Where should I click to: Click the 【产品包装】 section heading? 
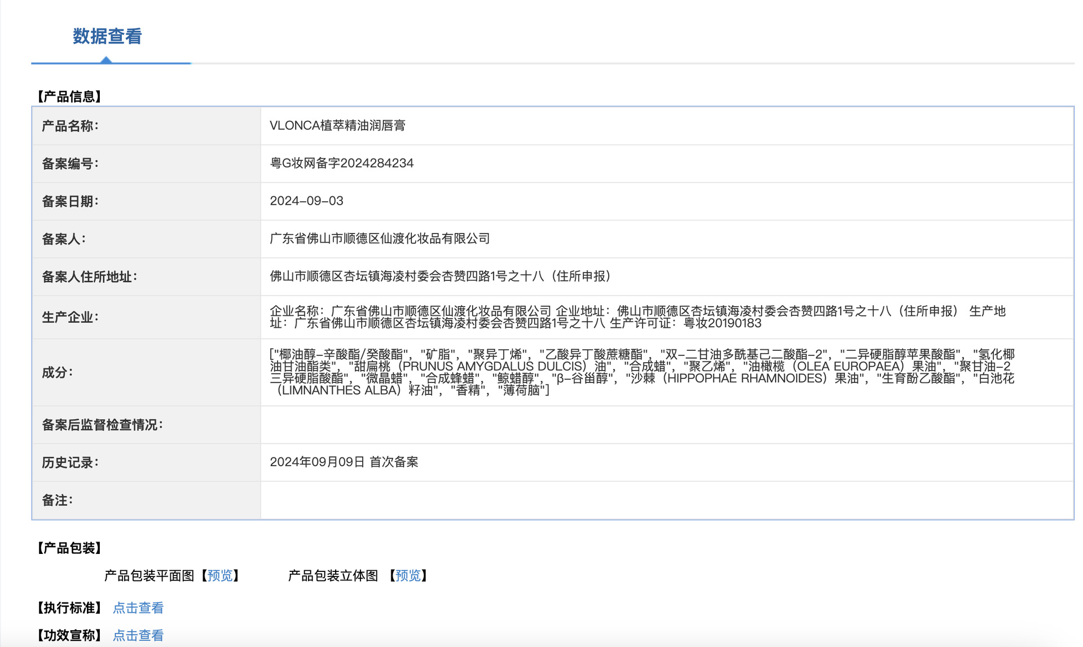pyautogui.click(x=69, y=548)
